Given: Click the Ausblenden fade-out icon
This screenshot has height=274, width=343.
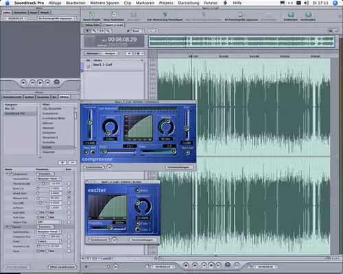Looking at the screenshot, I should 308,14.
